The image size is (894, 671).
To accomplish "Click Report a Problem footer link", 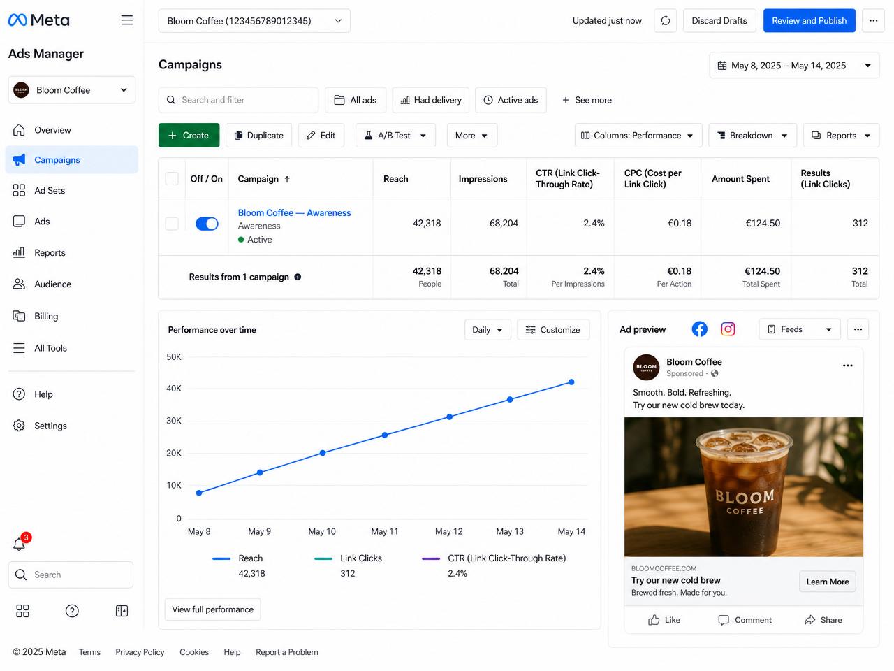I will click(287, 652).
